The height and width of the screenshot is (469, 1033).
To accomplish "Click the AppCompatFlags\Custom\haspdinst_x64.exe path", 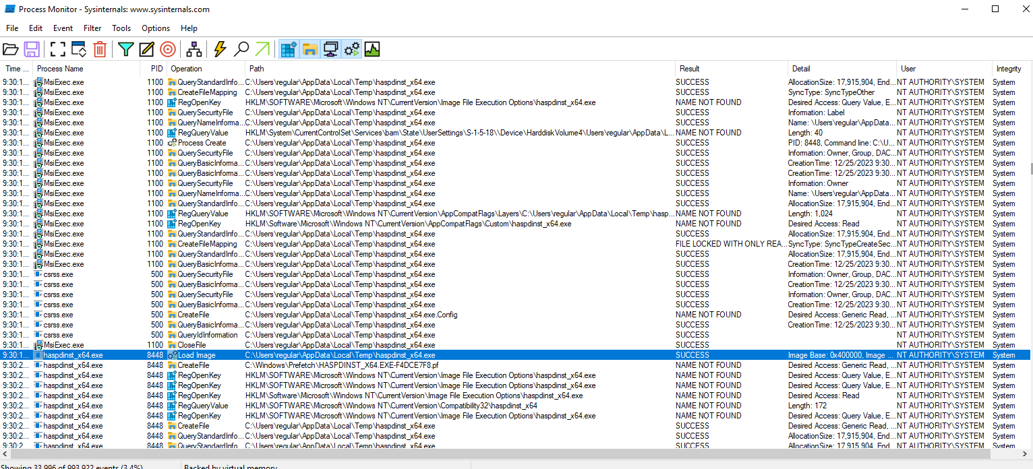I will coord(408,224).
